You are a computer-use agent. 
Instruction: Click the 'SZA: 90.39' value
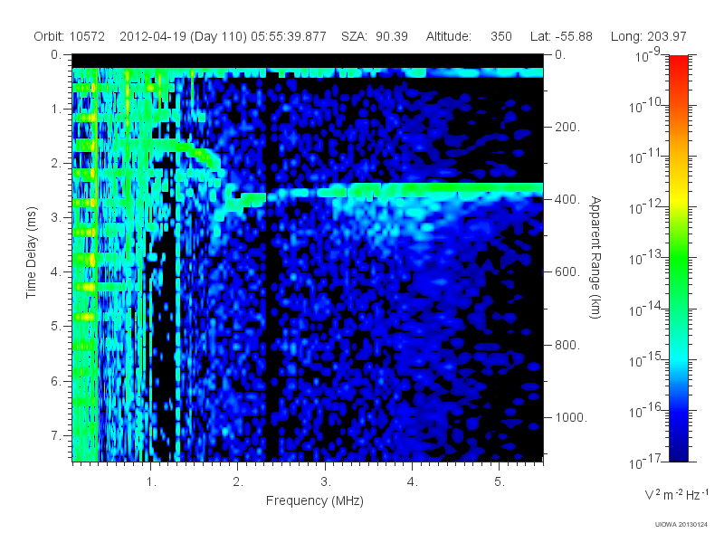375,36
